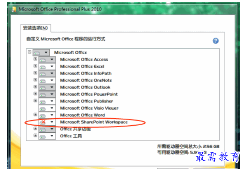Click the drive icon beside Office InfoPath

43,74
